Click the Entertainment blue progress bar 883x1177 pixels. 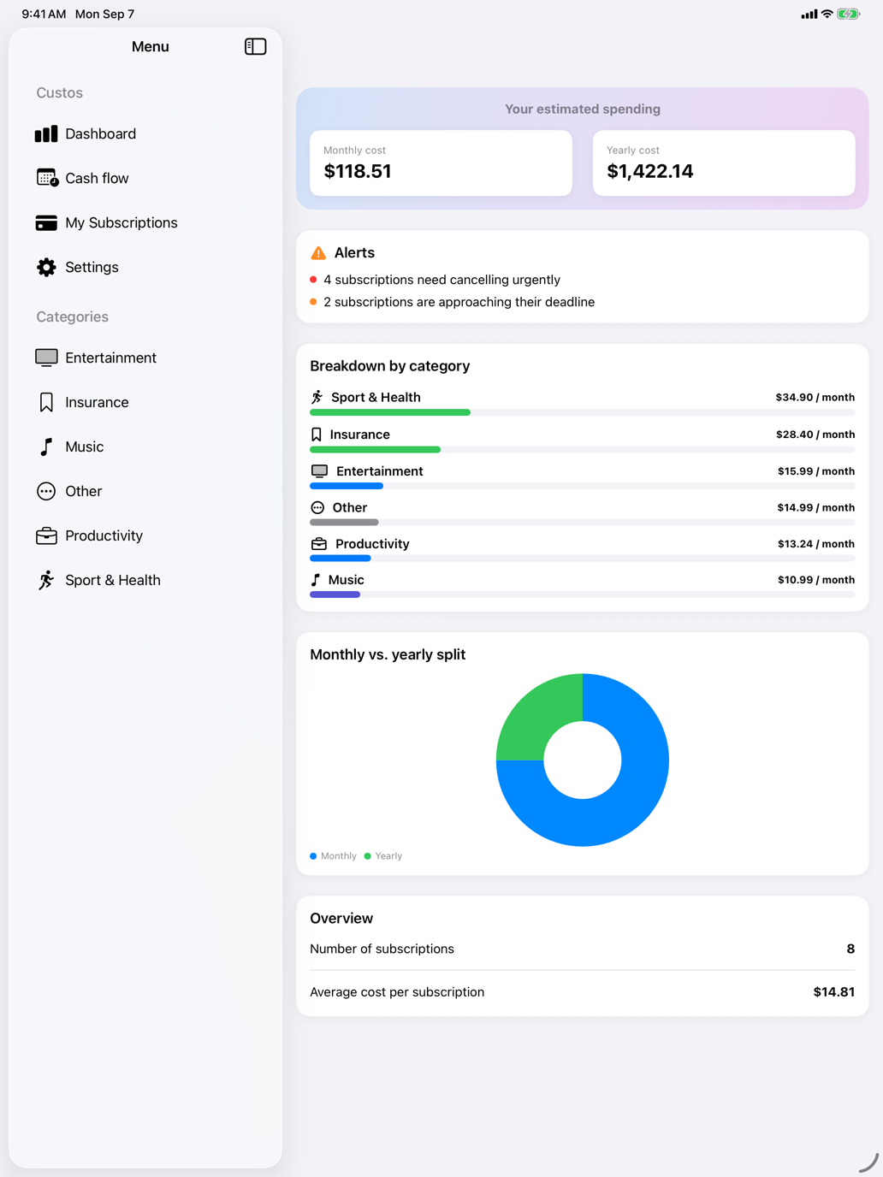click(347, 486)
